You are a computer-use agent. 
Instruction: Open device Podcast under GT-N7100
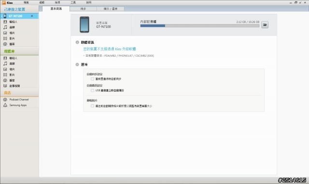[19, 44]
